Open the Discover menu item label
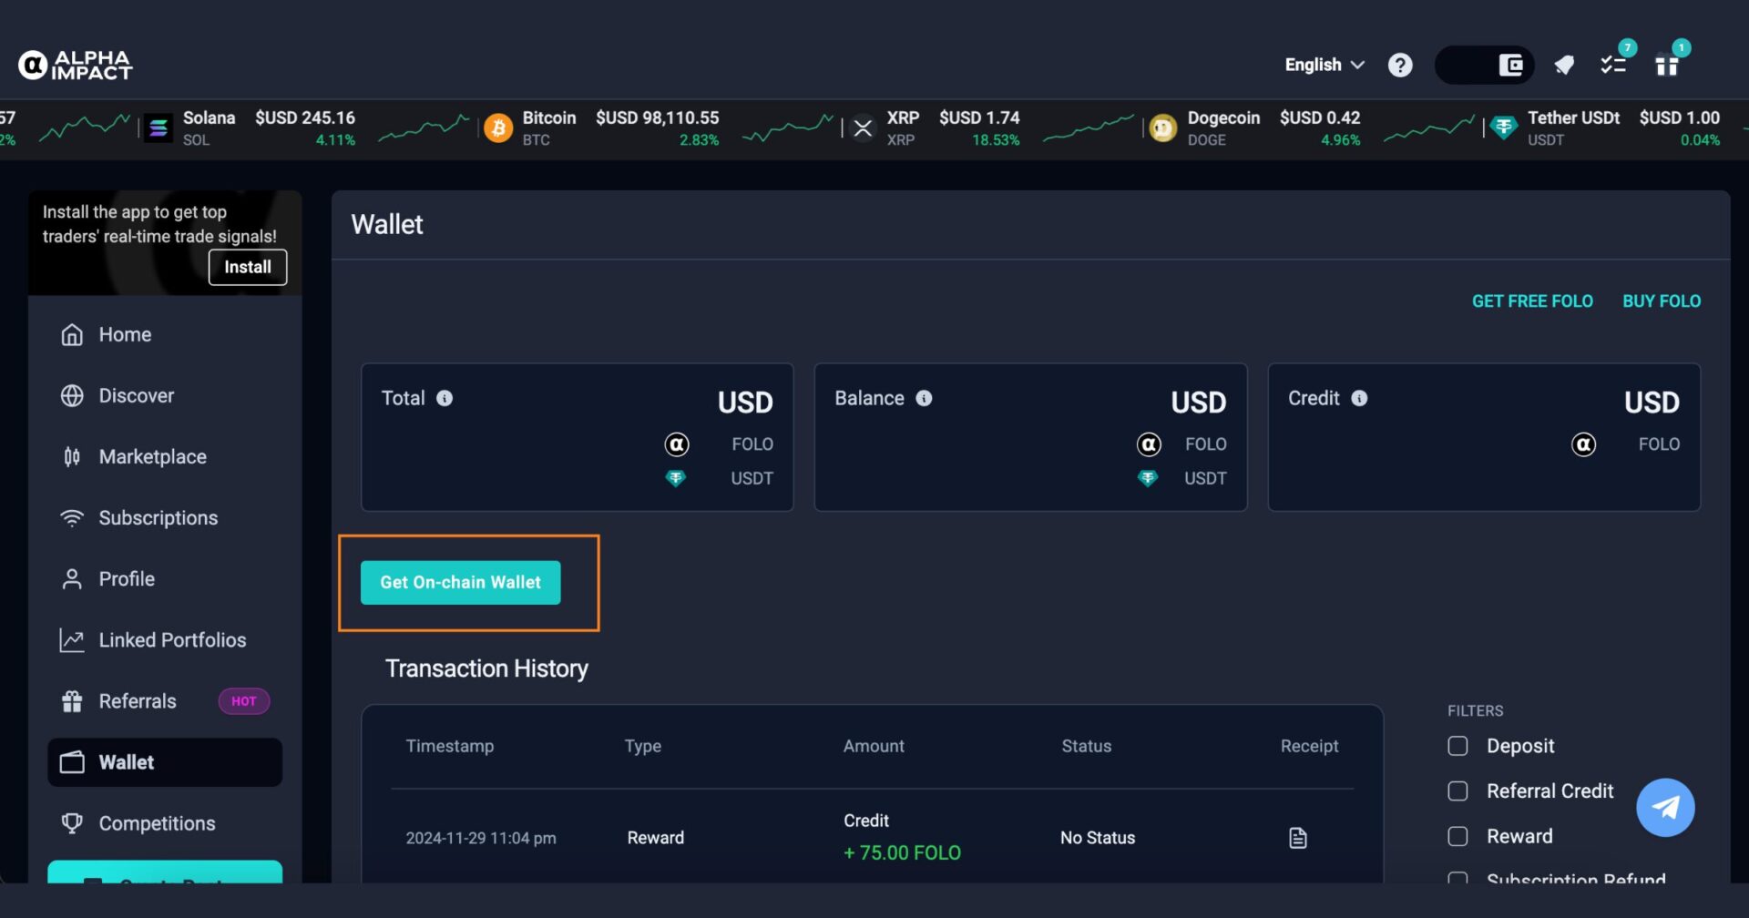Image resolution: width=1749 pixels, height=918 pixels. tap(136, 396)
